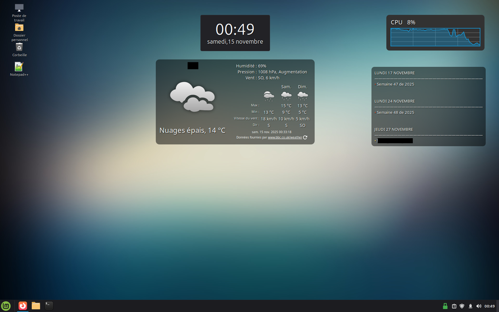The width and height of the screenshot is (499, 312).
Task: Click the CPU usage graph
Action: click(435, 37)
